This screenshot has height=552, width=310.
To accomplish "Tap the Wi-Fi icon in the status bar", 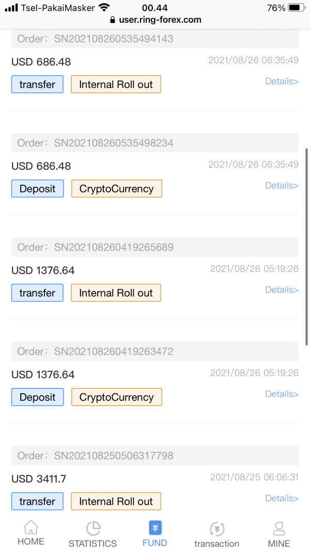I will [104, 7].
